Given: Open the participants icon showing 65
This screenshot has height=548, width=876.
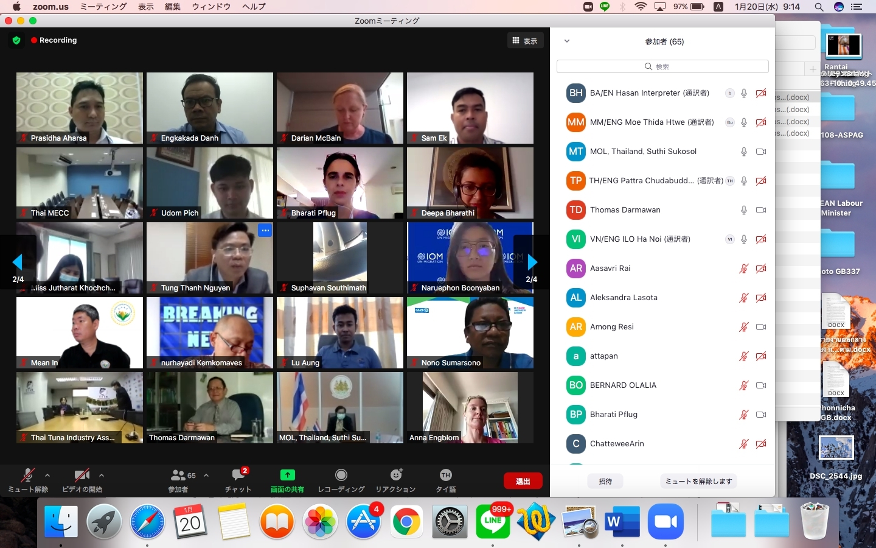Looking at the screenshot, I should [179, 476].
